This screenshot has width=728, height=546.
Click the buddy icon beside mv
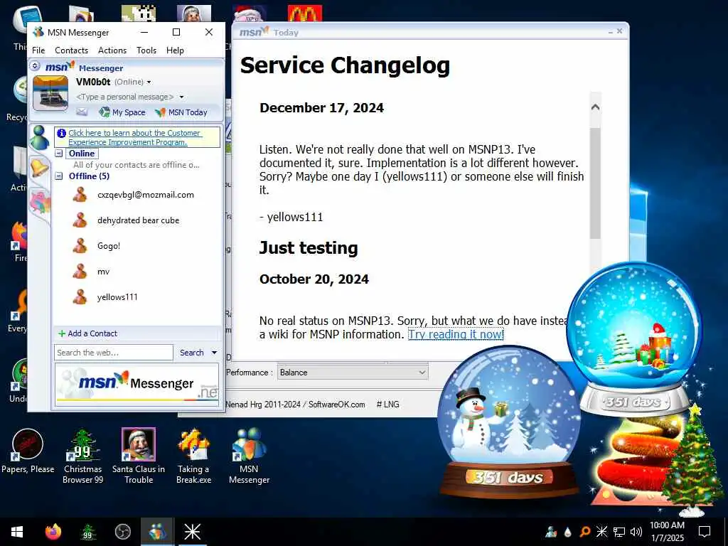tap(80, 271)
